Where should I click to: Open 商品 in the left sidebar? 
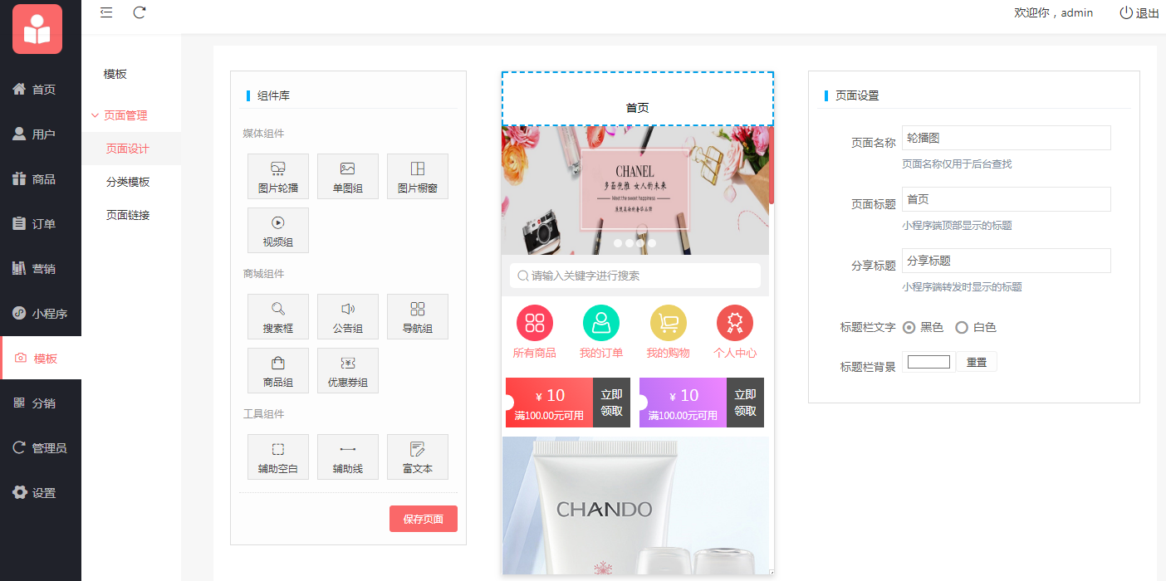pos(41,179)
